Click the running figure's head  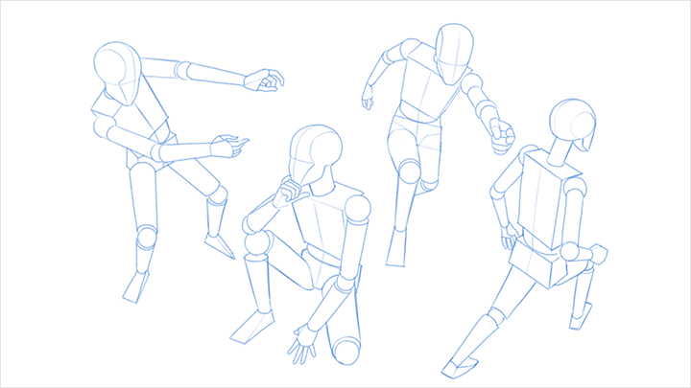click(x=454, y=54)
